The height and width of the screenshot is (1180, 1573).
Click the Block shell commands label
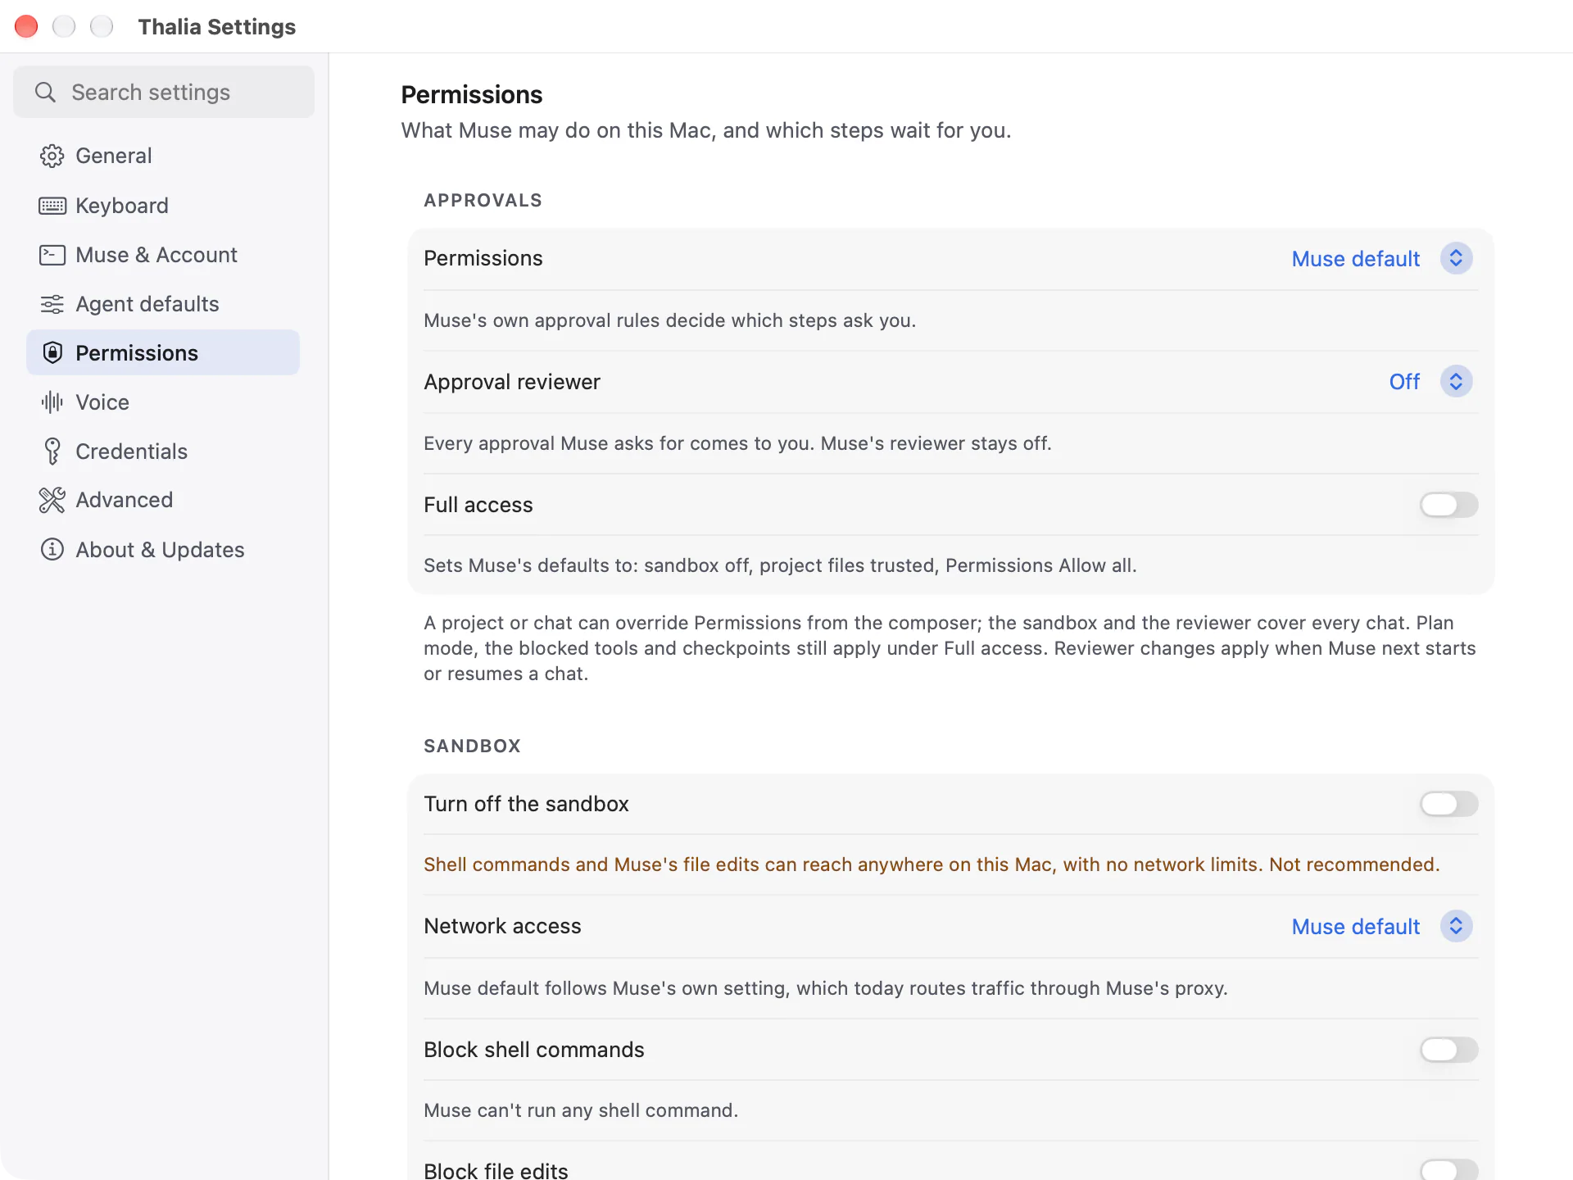tap(534, 1050)
